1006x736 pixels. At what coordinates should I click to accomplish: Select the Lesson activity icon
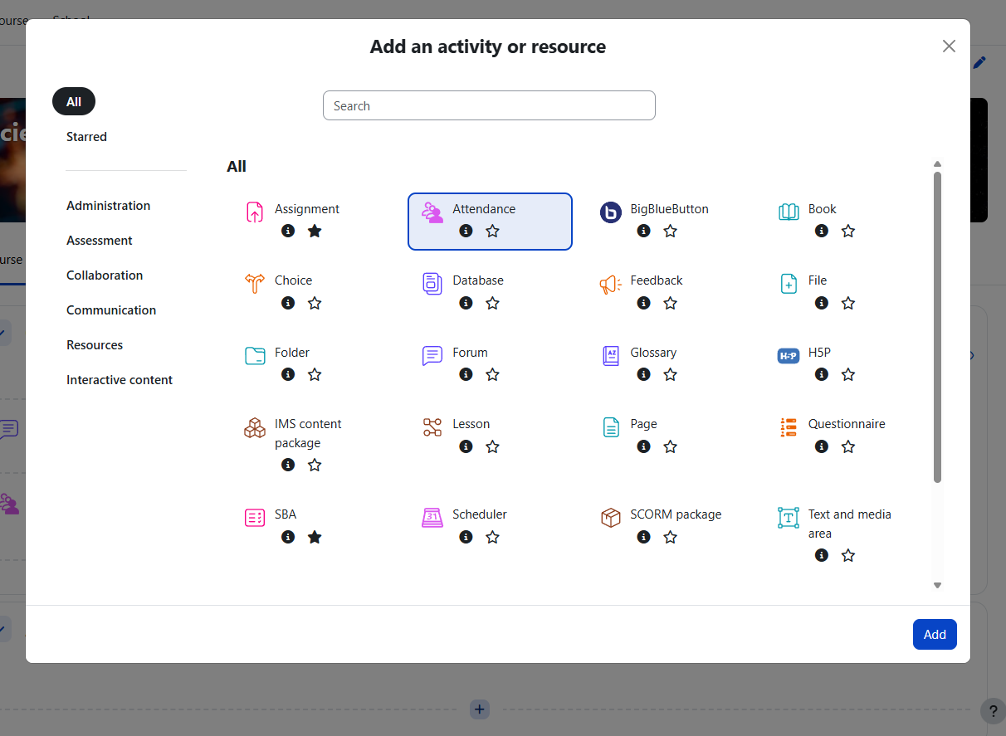432,427
